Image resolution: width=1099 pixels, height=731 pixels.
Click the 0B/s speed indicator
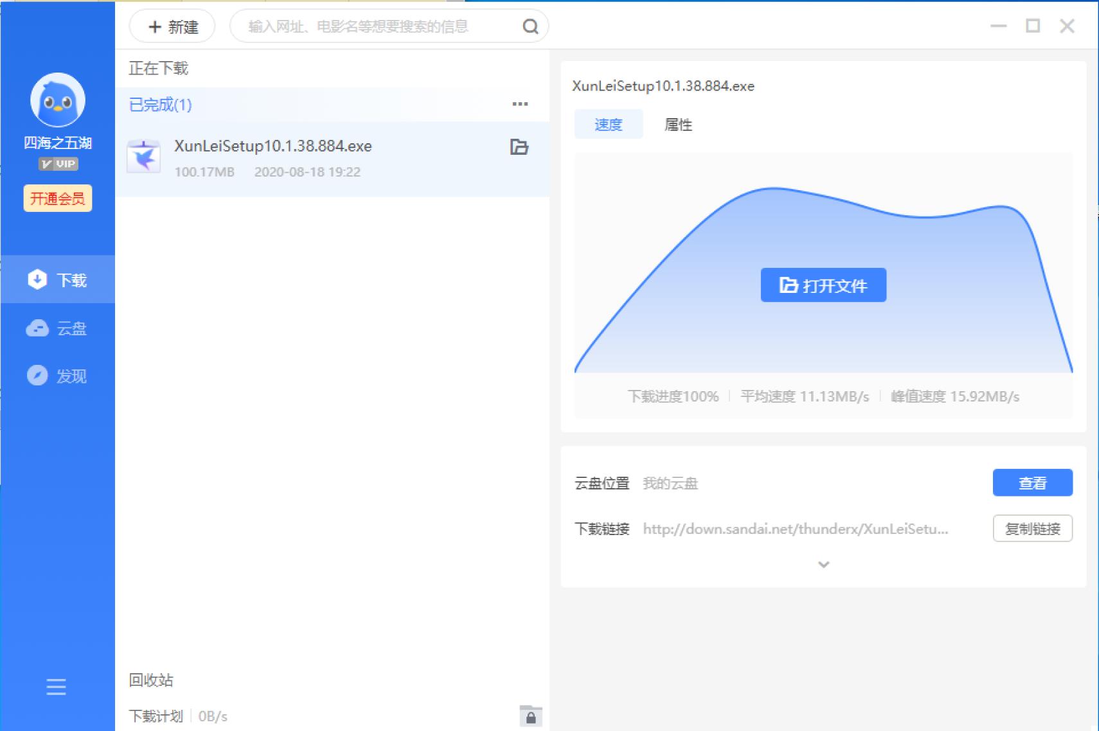pos(213,716)
